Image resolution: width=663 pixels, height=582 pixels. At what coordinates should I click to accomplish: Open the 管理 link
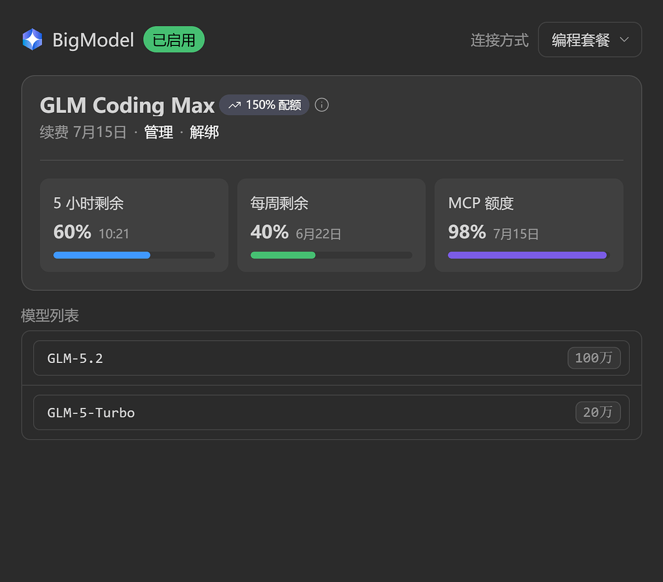click(x=159, y=132)
